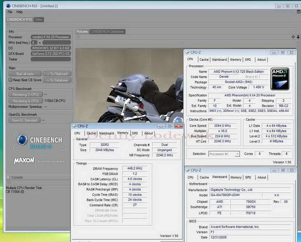Click the Processor info field in CINEBENCH
This screenshot has height=242, width=301.
(51, 37)
